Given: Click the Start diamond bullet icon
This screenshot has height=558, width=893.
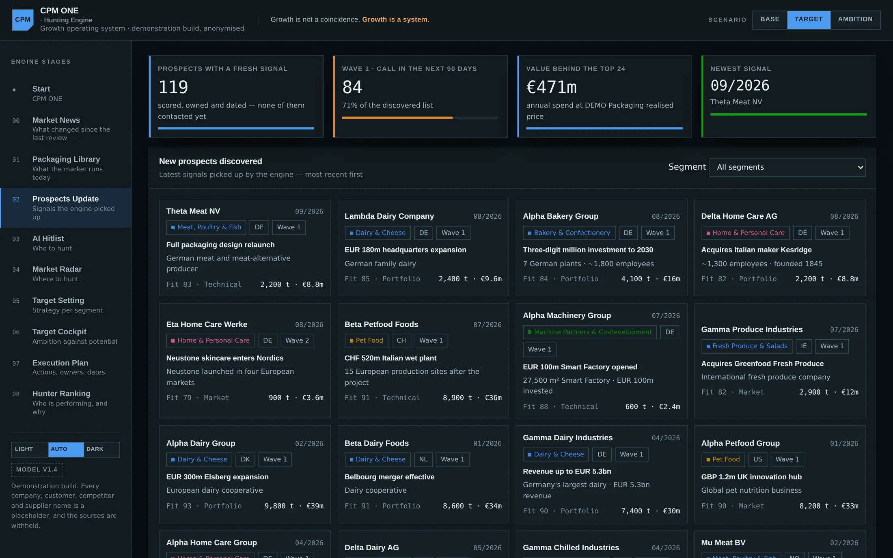Looking at the screenshot, I should coord(14,90).
